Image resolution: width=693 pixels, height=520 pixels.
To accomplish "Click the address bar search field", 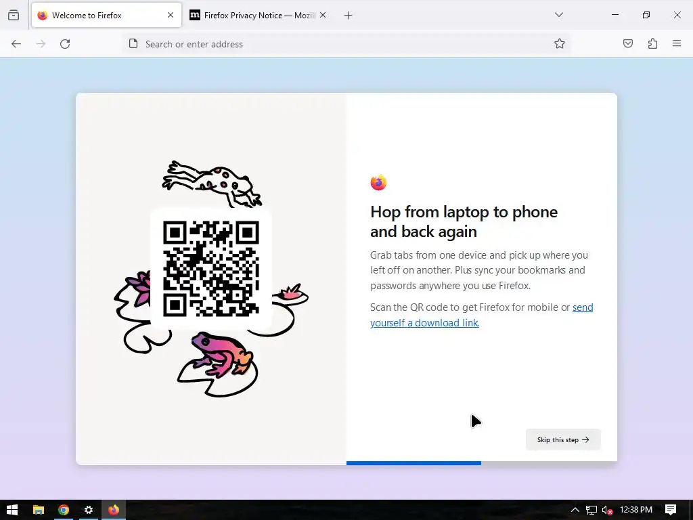I will tap(346, 44).
